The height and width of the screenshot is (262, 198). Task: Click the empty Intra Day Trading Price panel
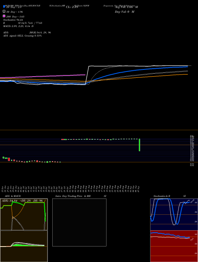pos(79,222)
